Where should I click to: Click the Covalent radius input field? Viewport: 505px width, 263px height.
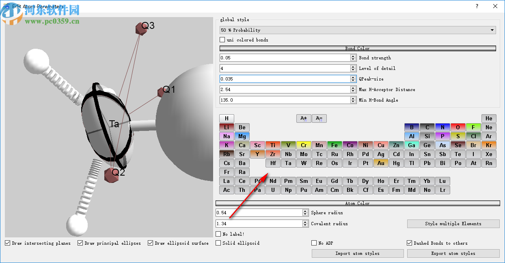[259, 224]
